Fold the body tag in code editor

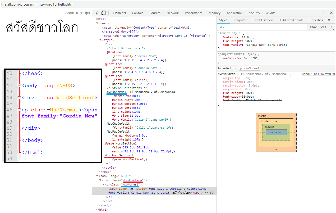(x=19, y=86)
